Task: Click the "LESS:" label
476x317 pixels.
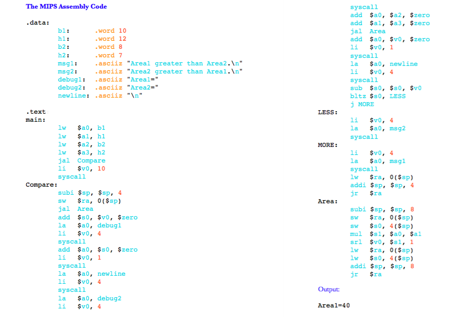Action: (x=328, y=112)
